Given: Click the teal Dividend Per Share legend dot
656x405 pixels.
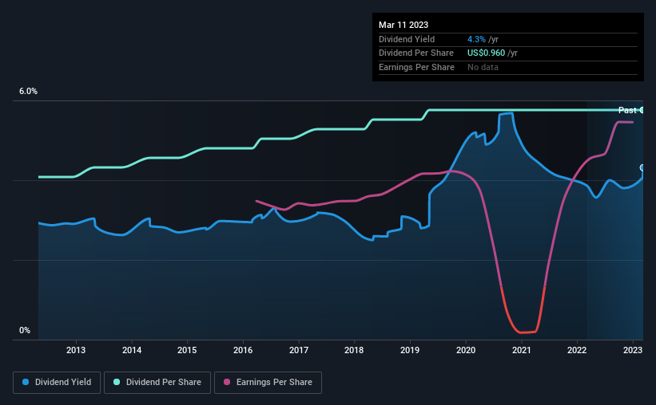Looking at the screenshot, I should 117,382.
